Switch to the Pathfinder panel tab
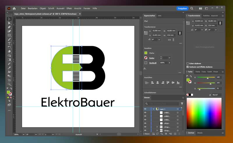The image size is (233, 143). [x=206, y=15]
